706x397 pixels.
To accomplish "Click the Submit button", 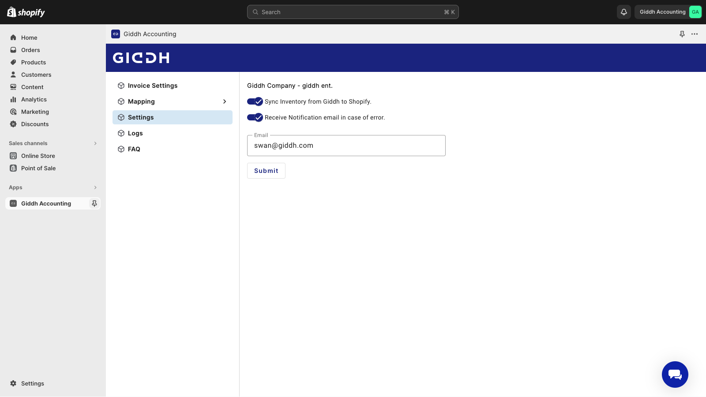I will [x=266, y=171].
